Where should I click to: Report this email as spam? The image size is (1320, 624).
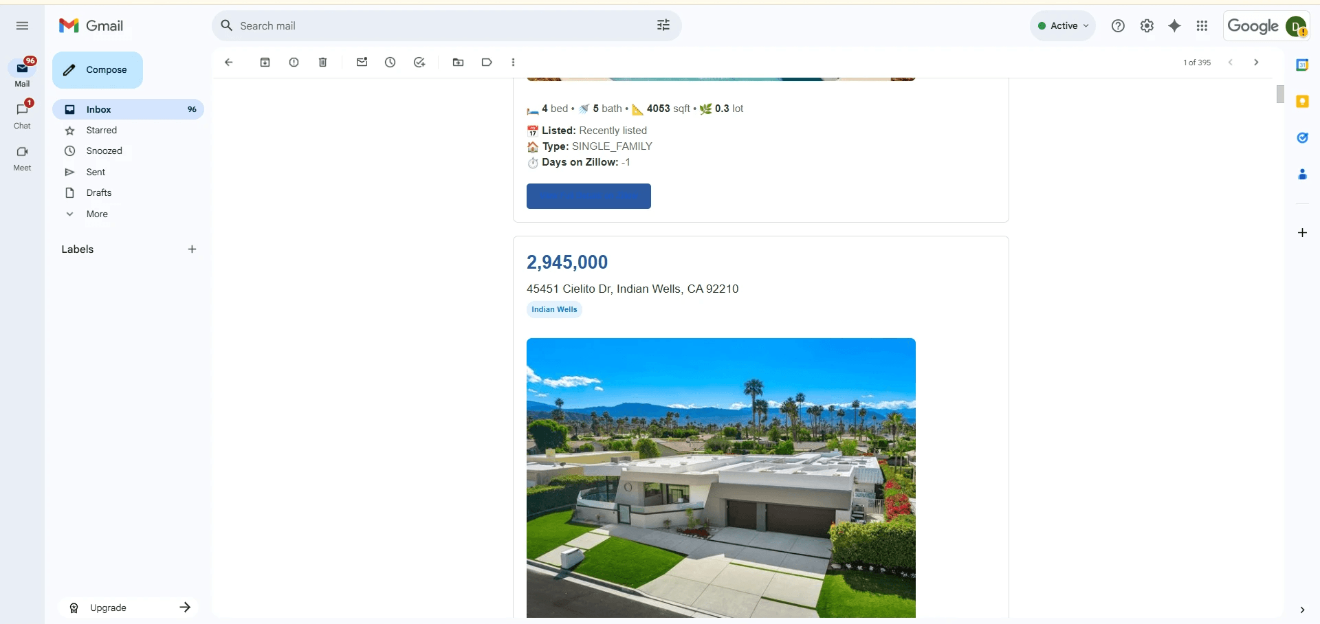coord(294,63)
